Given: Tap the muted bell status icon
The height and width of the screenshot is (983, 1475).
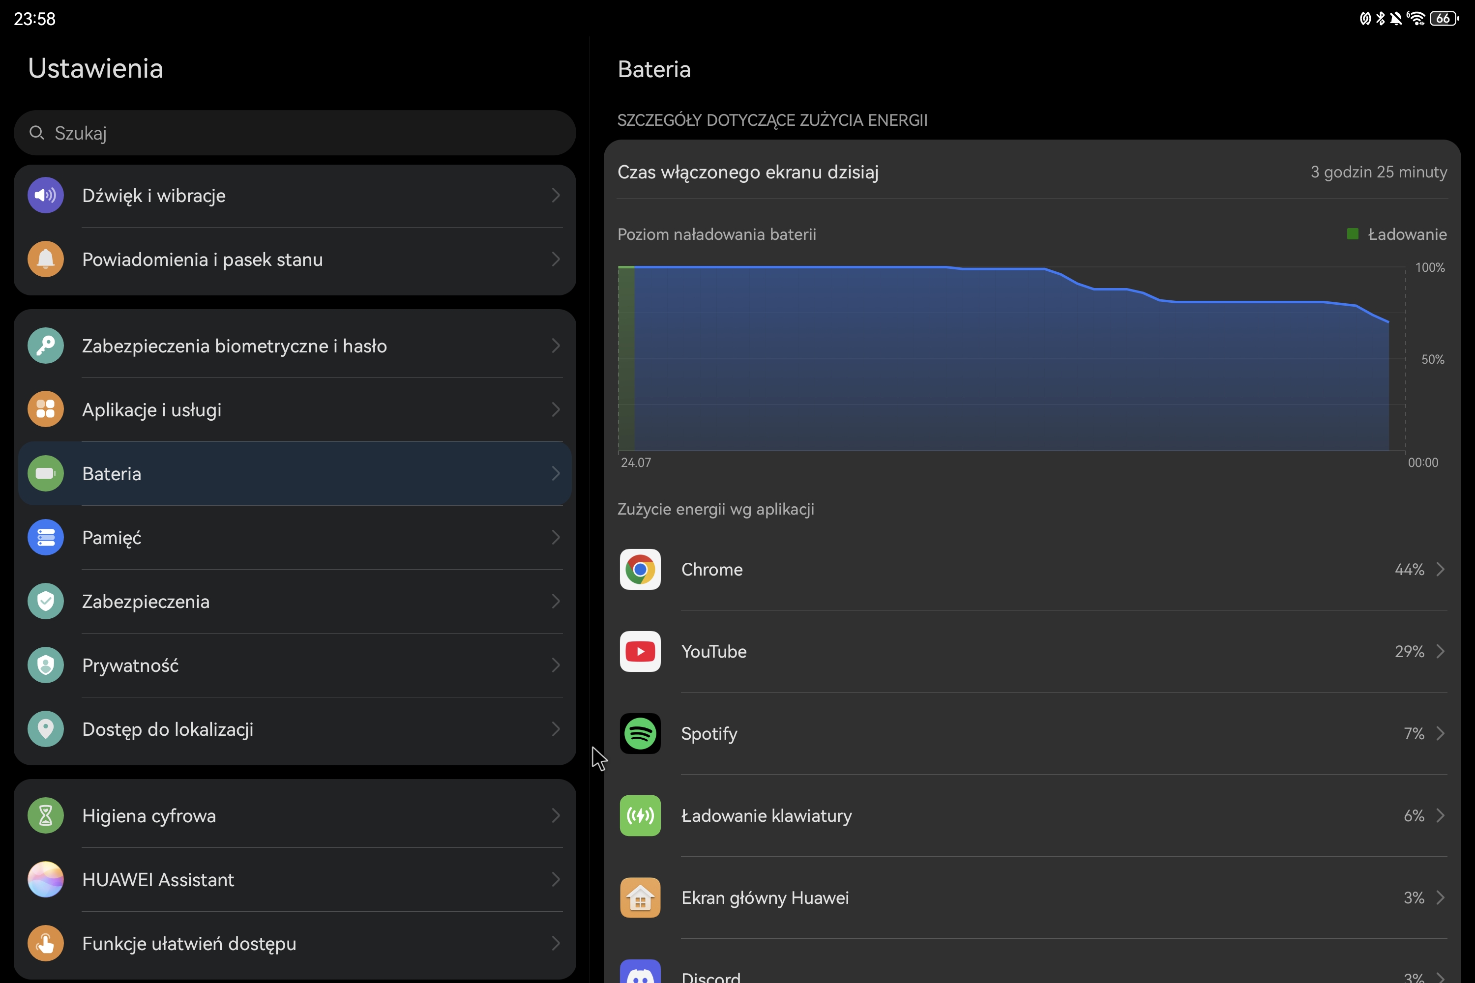Looking at the screenshot, I should coord(1396,19).
